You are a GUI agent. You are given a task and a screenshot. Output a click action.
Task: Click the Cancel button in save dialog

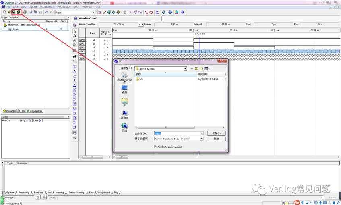point(216,139)
